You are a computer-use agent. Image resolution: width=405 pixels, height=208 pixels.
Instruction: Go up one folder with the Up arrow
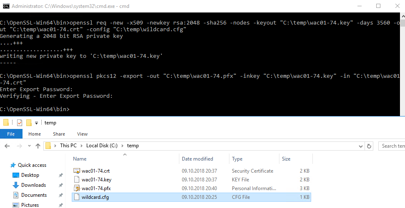pyautogui.click(x=38, y=146)
